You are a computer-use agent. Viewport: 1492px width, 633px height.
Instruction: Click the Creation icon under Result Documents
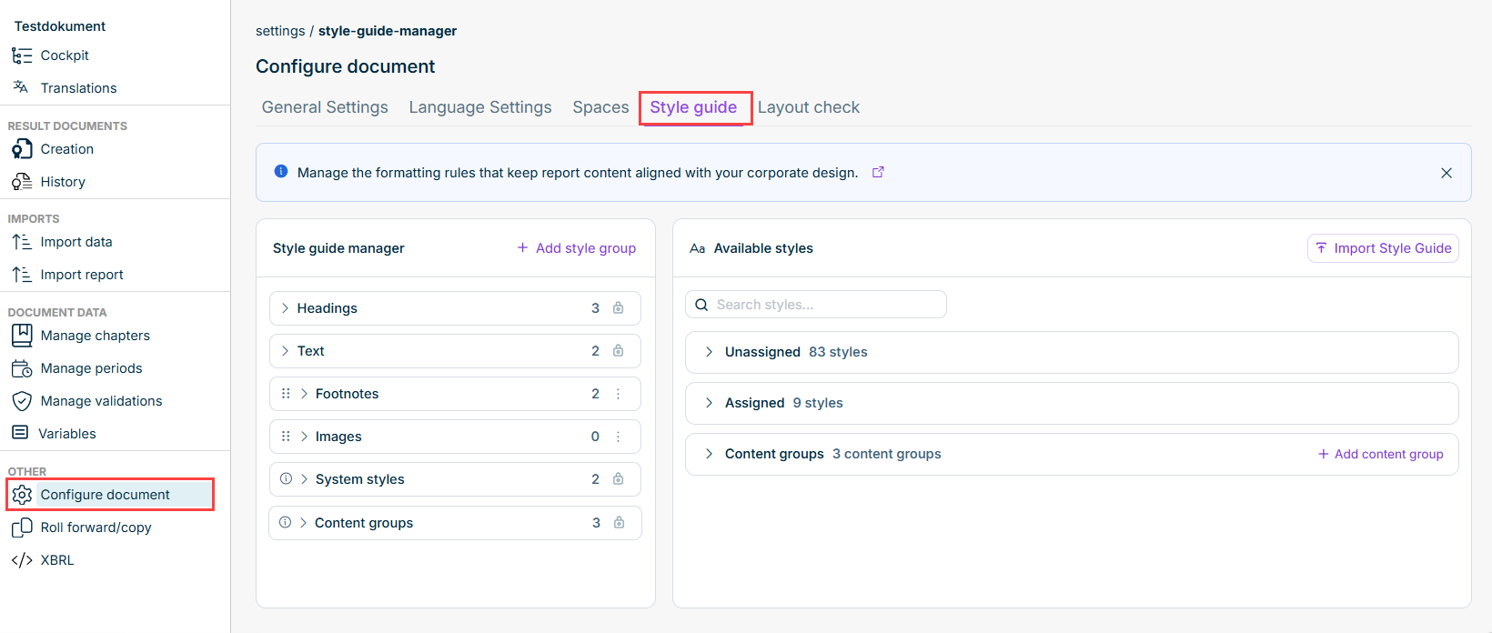[x=22, y=149]
